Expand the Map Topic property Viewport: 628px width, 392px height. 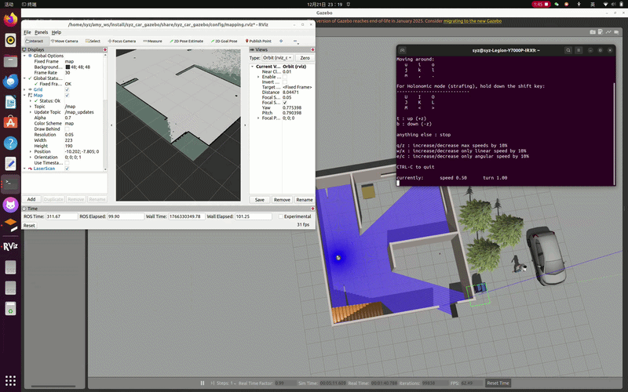[x=31, y=107]
